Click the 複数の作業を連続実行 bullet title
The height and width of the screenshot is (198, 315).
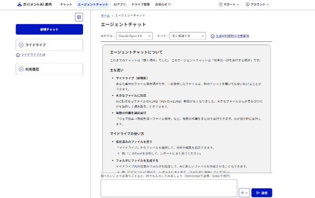[131, 113]
